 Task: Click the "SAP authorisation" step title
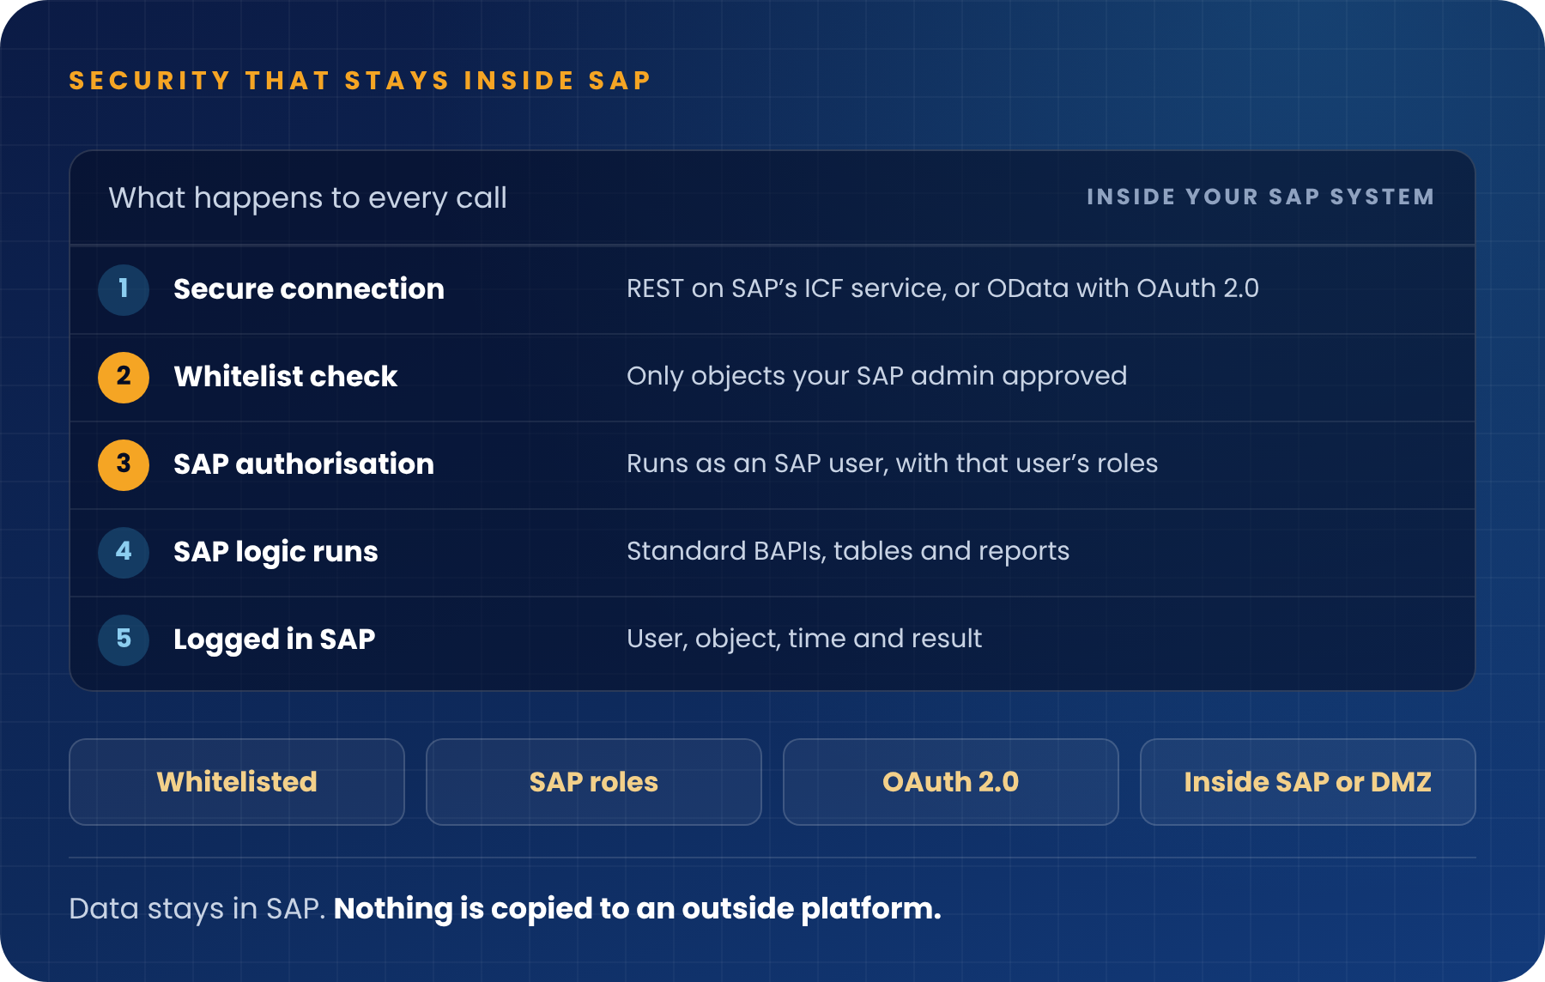(304, 464)
